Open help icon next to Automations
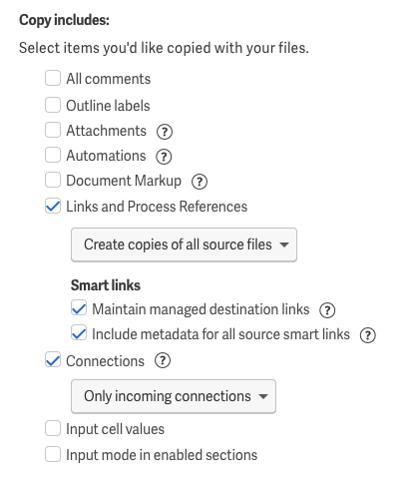Viewport: 415px width, 481px height. (x=164, y=157)
